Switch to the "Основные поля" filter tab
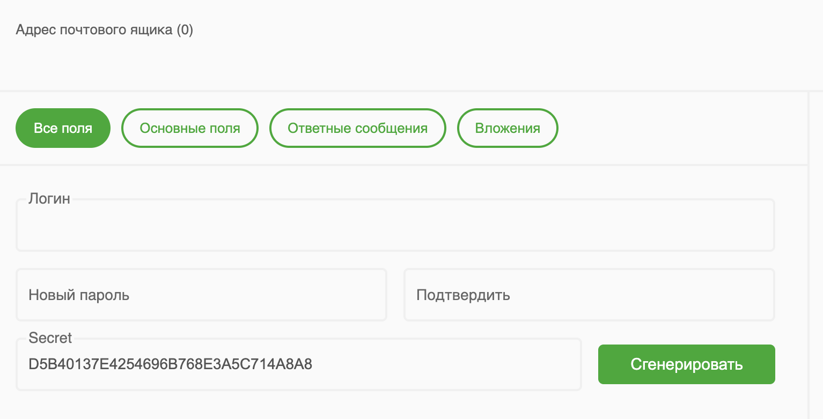Screen dimensions: 823x419 (x=189, y=128)
